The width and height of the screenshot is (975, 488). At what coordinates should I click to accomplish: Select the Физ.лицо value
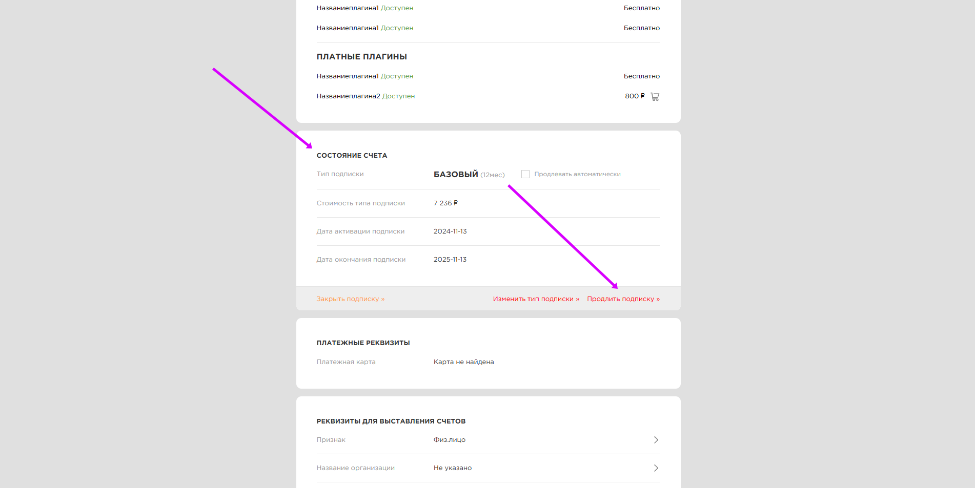(x=449, y=440)
